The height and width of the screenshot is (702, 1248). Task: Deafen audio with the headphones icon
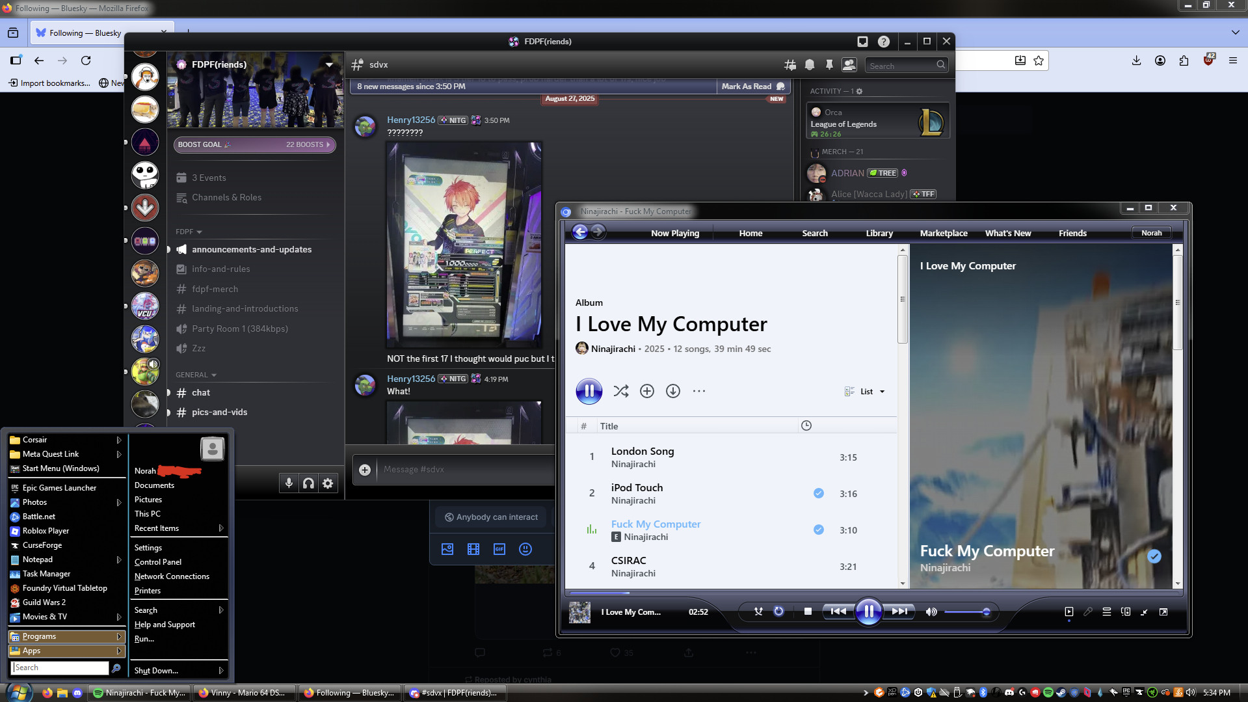(308, 483)
